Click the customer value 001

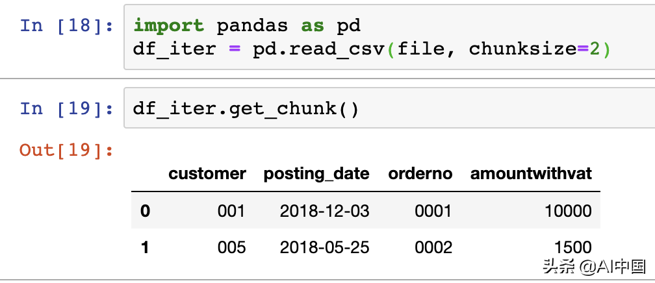click(x=231, y=211)
